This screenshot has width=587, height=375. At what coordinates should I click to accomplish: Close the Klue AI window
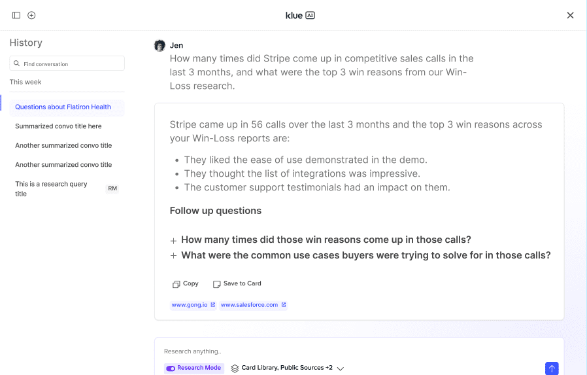pos(570,15)
